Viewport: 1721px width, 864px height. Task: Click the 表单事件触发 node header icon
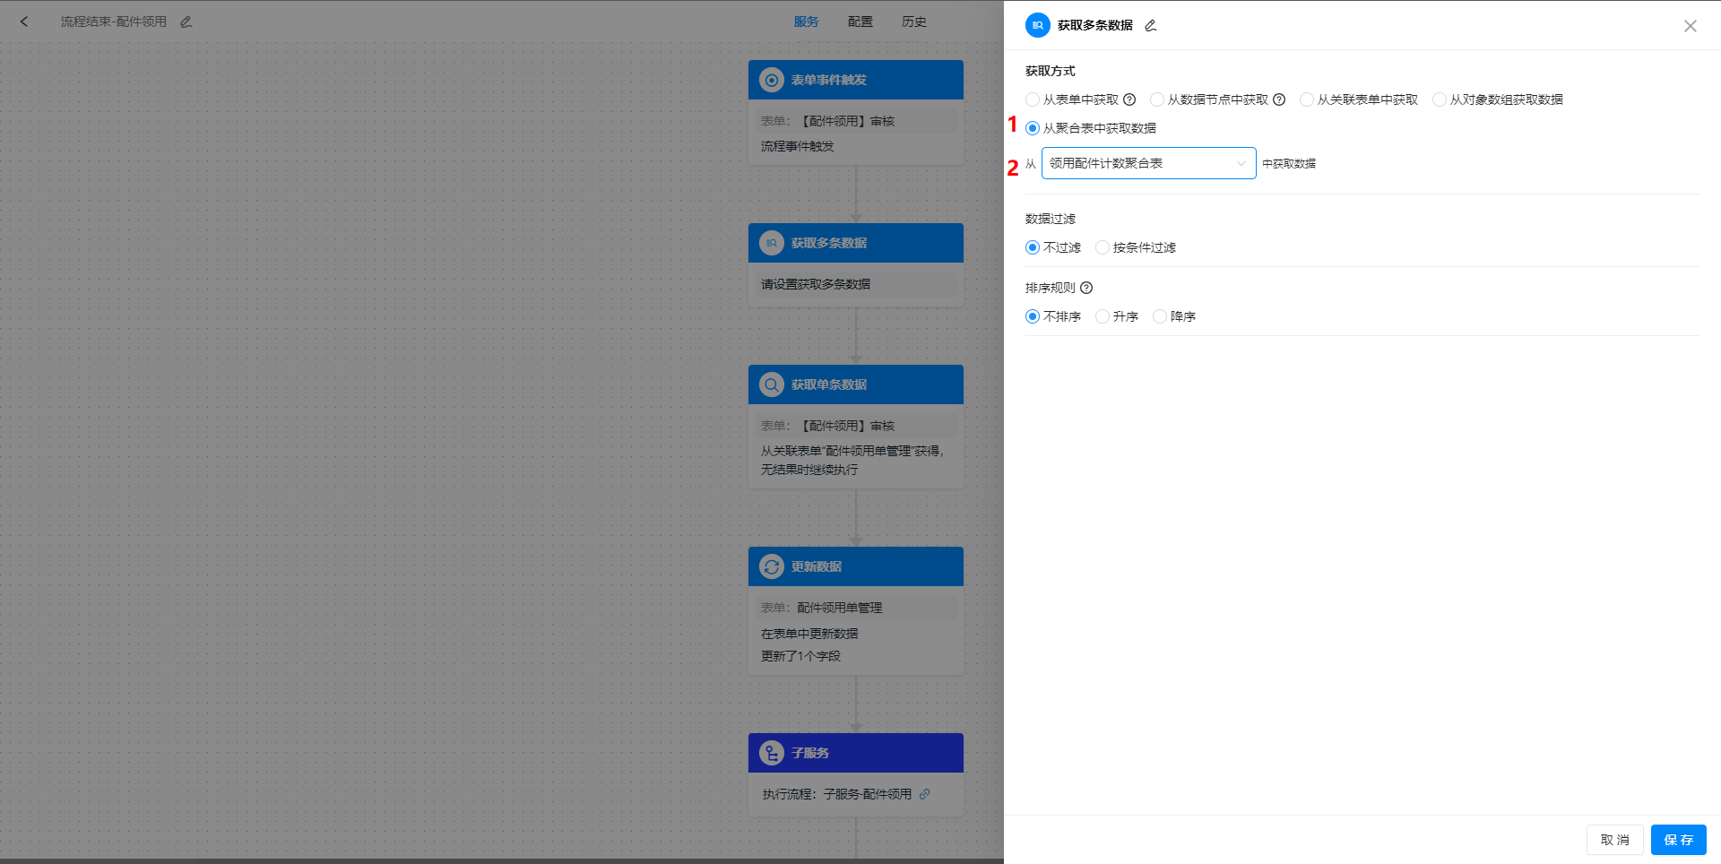(x=771, y=80)
